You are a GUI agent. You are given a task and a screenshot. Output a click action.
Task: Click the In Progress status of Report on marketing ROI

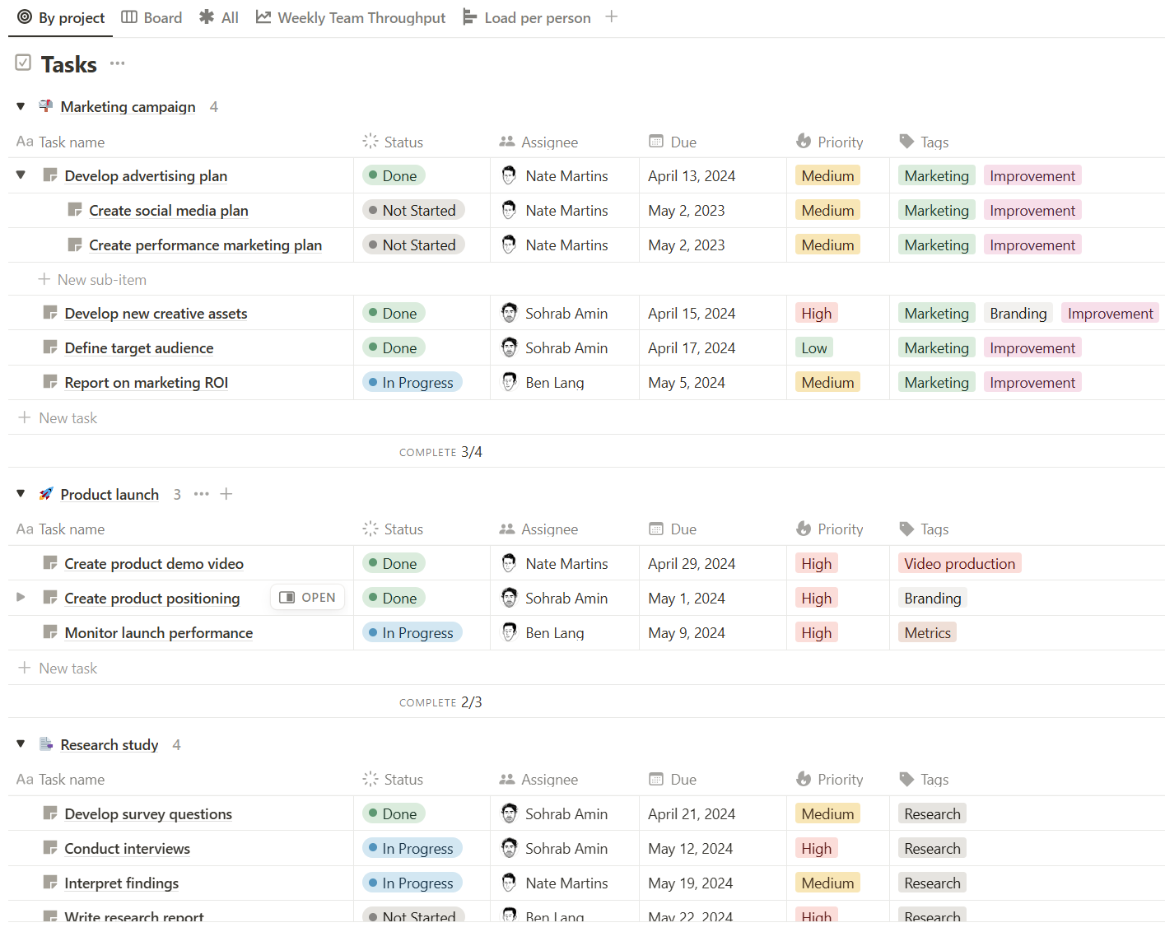pos(413,383)
